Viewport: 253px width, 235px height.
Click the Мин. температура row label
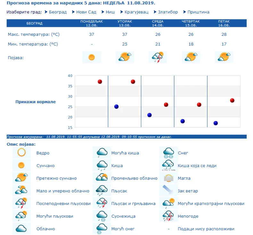click(33, 44)
